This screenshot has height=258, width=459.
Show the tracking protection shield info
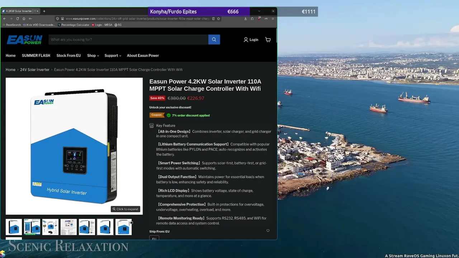tap(57, 19)
